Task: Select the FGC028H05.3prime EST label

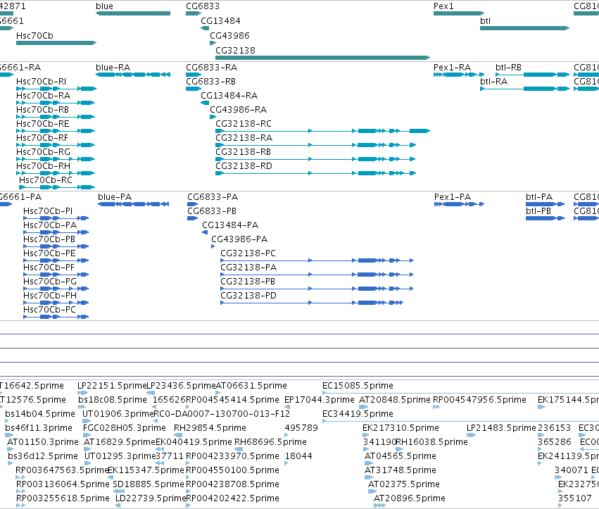Action: click(x=124, y=428)
